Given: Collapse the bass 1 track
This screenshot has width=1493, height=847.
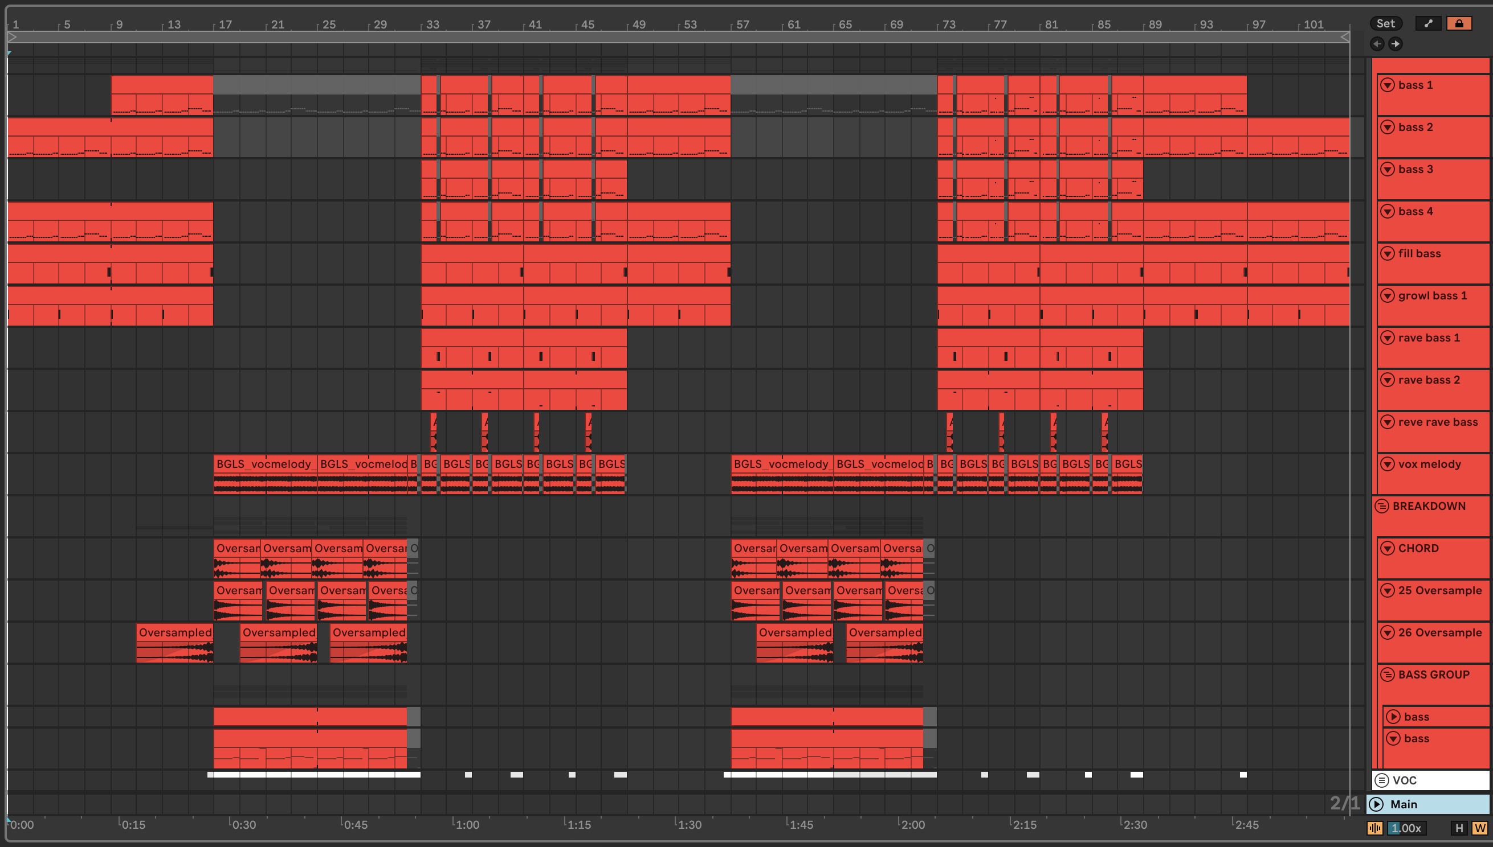Looking at the screenshot, I should [x=1388, y=85].
